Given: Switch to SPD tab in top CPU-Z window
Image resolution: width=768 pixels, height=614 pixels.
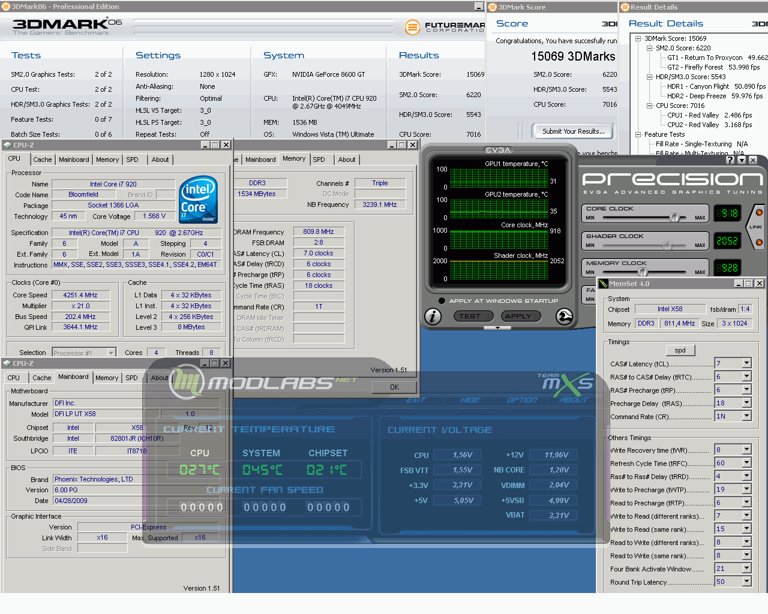Looking at the screenshot, I should click(x=132, y=159).
